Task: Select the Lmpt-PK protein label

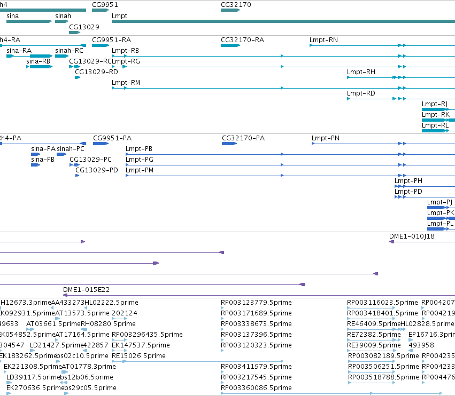Action: [x=441, y=213]
